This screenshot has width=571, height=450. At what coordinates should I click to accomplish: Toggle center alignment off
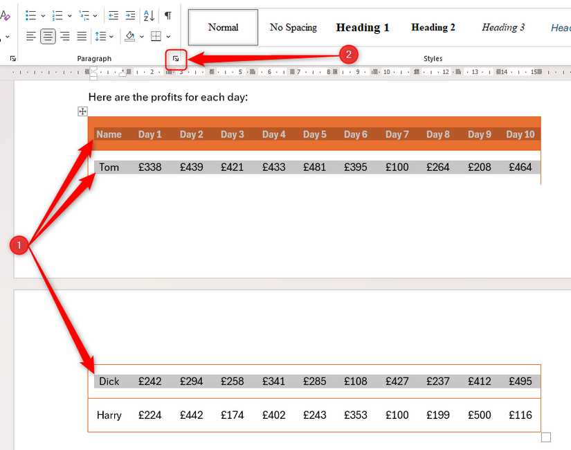click(x=47, y=36)
